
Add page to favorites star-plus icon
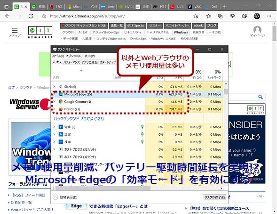[x=196, y=16]
